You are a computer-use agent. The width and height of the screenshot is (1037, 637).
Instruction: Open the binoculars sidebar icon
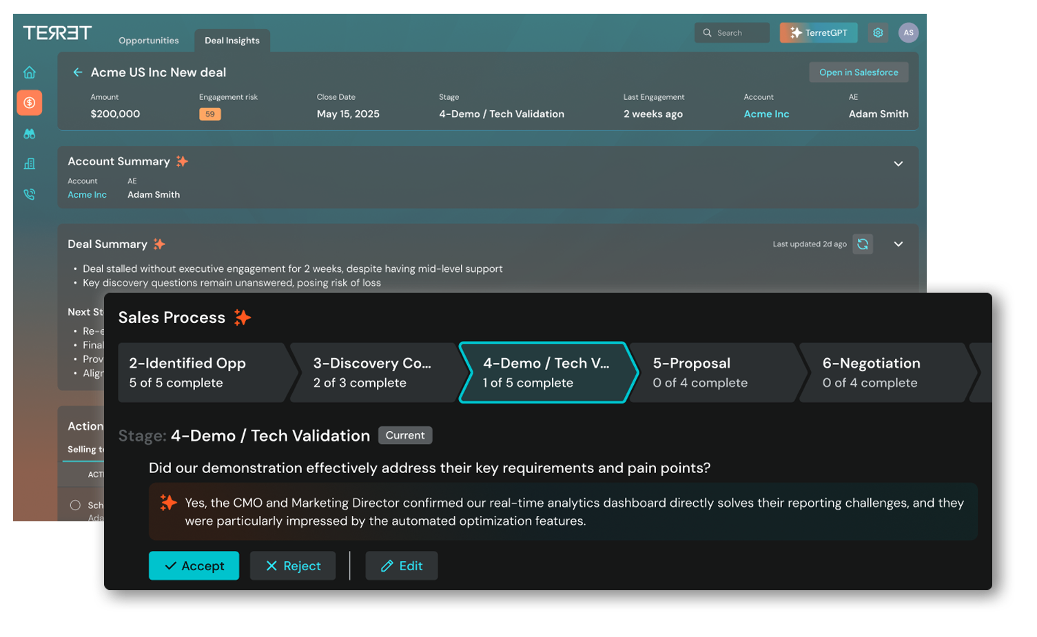tap(30, 134)
